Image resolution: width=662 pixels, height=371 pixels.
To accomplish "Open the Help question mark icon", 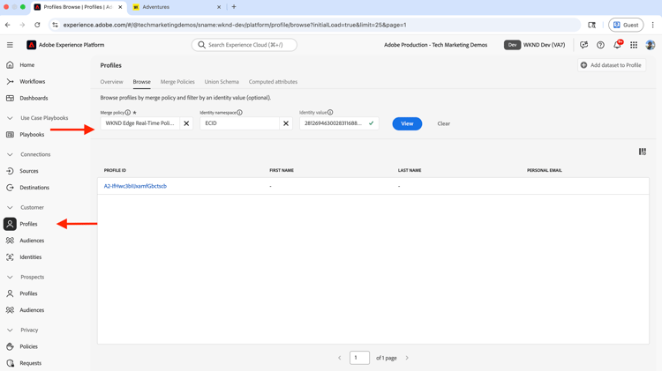I will [600, 45].
